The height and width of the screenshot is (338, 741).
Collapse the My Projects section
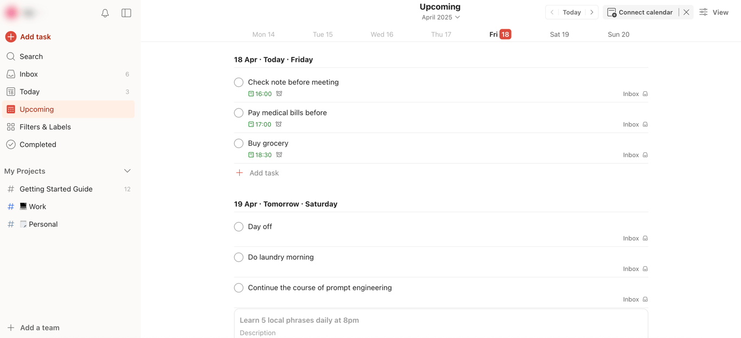127,171
